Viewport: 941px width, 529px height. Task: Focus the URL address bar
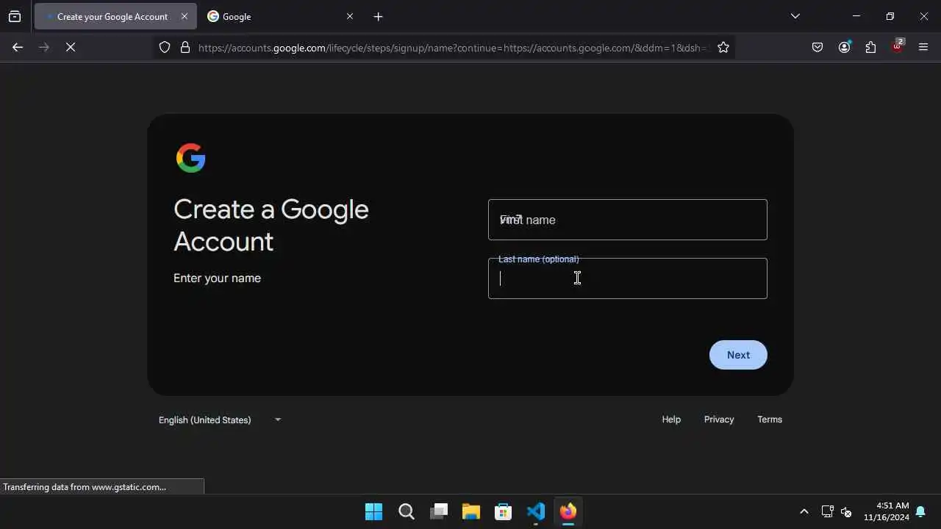click(x=452, y=48)
